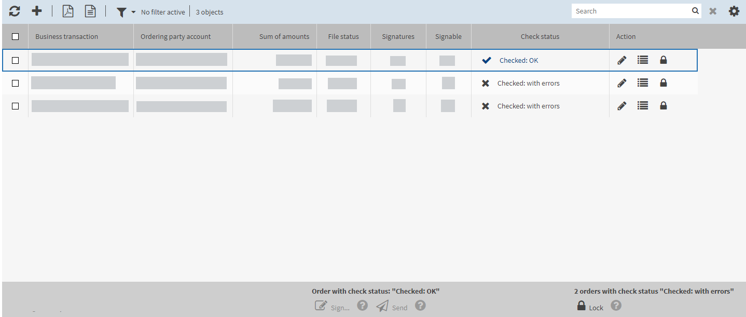Export list as PDF document
The image size is (746, 317).
click(68, 11)
